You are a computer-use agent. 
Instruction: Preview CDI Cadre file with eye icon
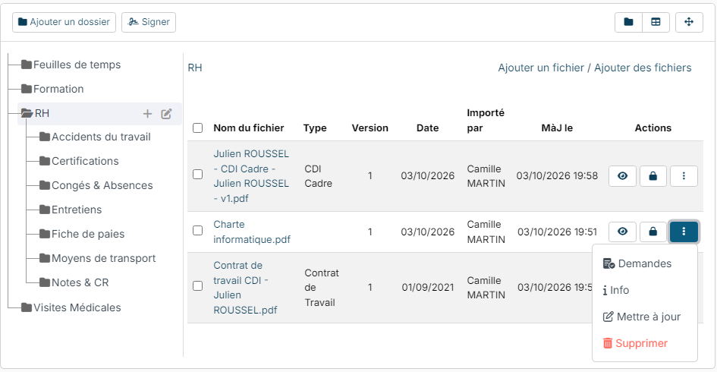(x=622, y=176)
